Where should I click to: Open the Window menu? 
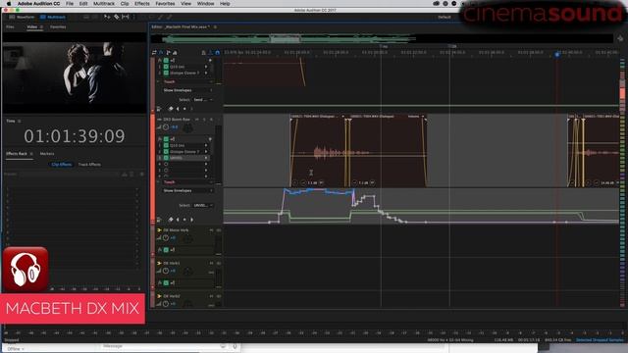click(x=205, y=4)
